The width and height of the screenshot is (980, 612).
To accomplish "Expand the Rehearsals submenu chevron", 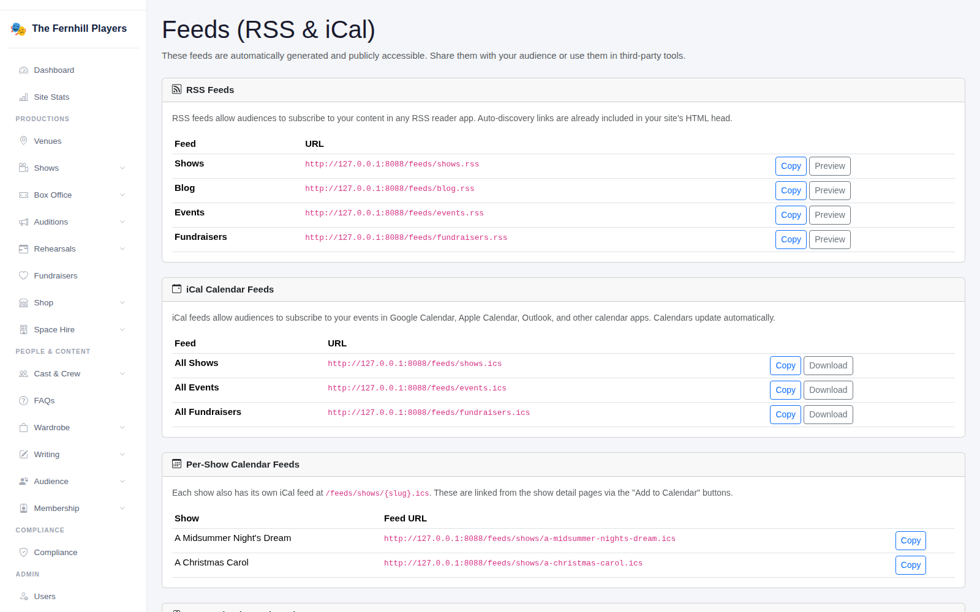I will (x=123, y=248).
